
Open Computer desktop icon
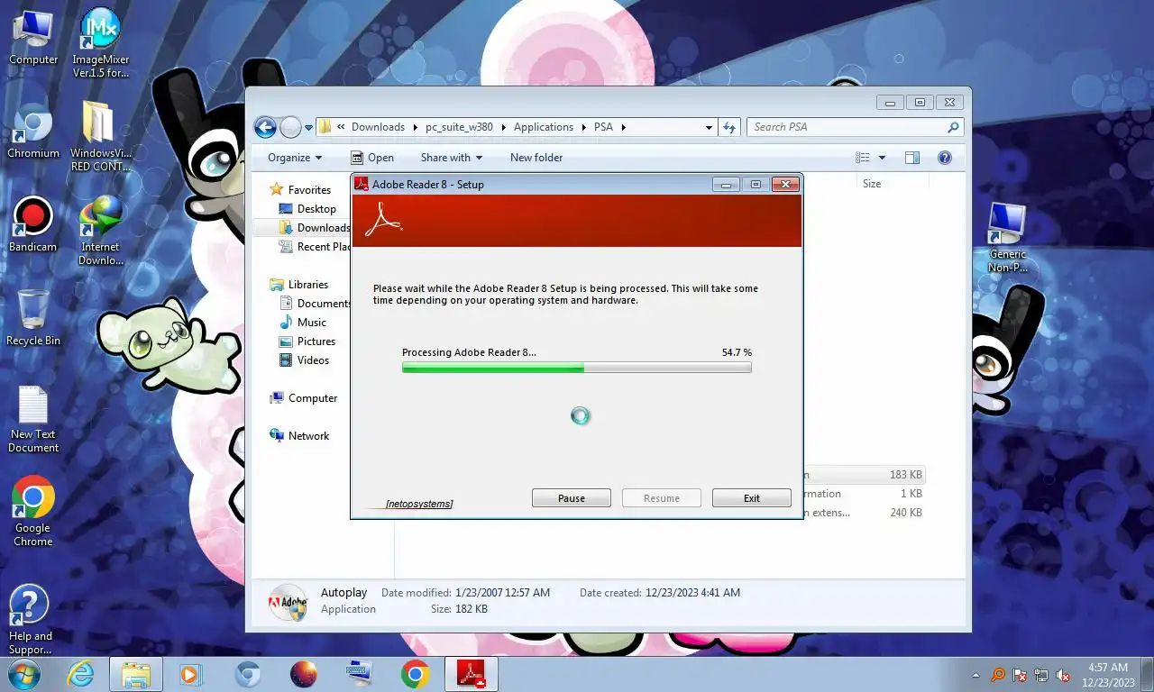pos(33,38)
